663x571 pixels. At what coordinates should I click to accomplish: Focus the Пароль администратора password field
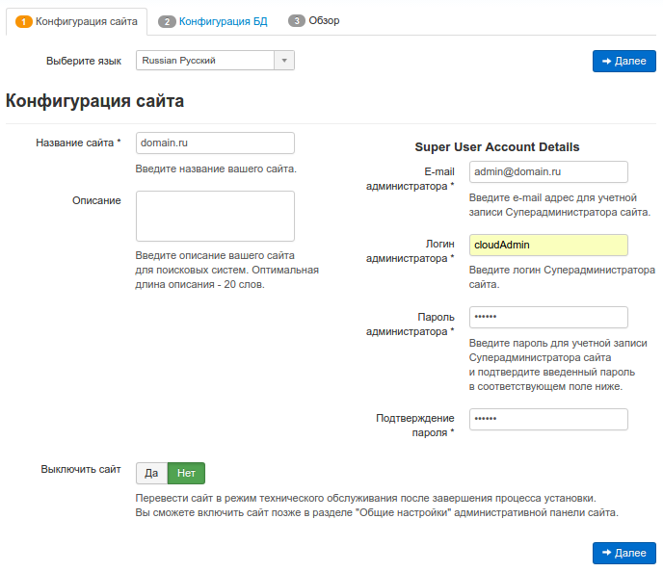click(x=548, y=317)
